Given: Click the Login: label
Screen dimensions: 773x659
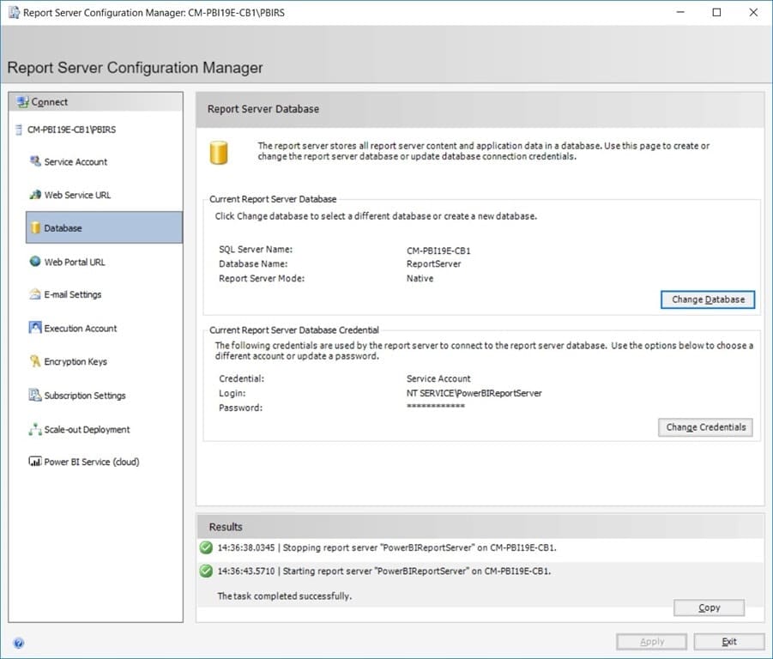Looking at the screenshot, I should coord(233,393).
